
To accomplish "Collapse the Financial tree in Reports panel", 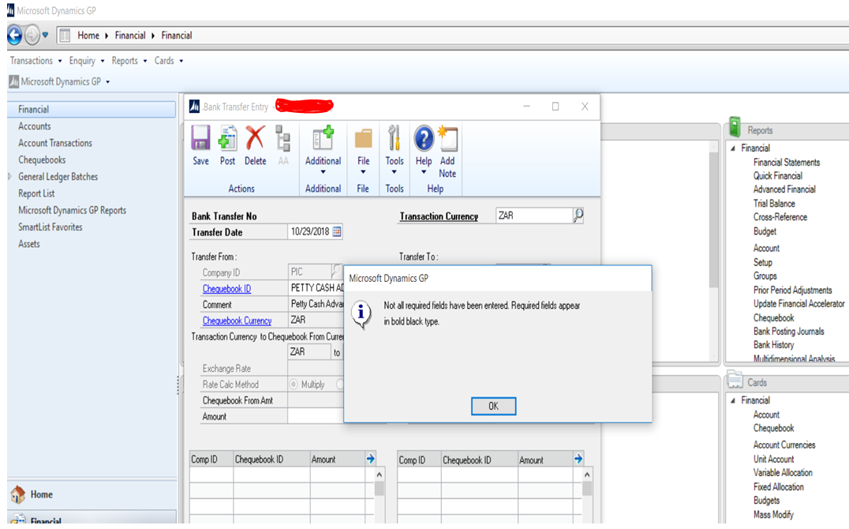I will (733, 148).
